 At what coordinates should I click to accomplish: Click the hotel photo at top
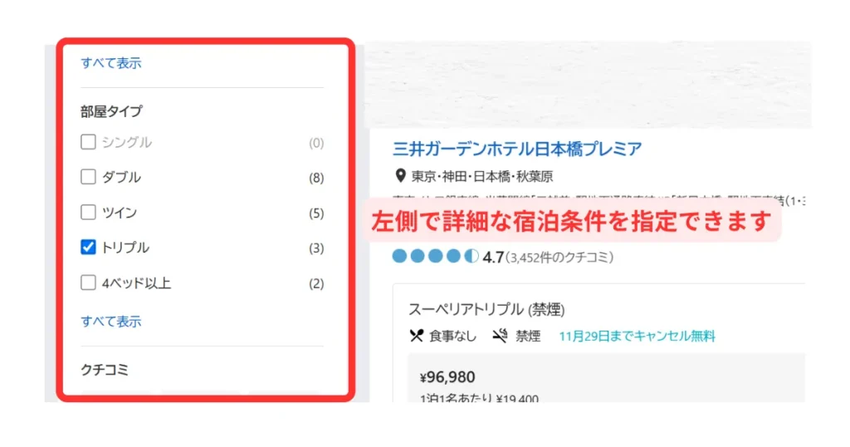point(589,86)
